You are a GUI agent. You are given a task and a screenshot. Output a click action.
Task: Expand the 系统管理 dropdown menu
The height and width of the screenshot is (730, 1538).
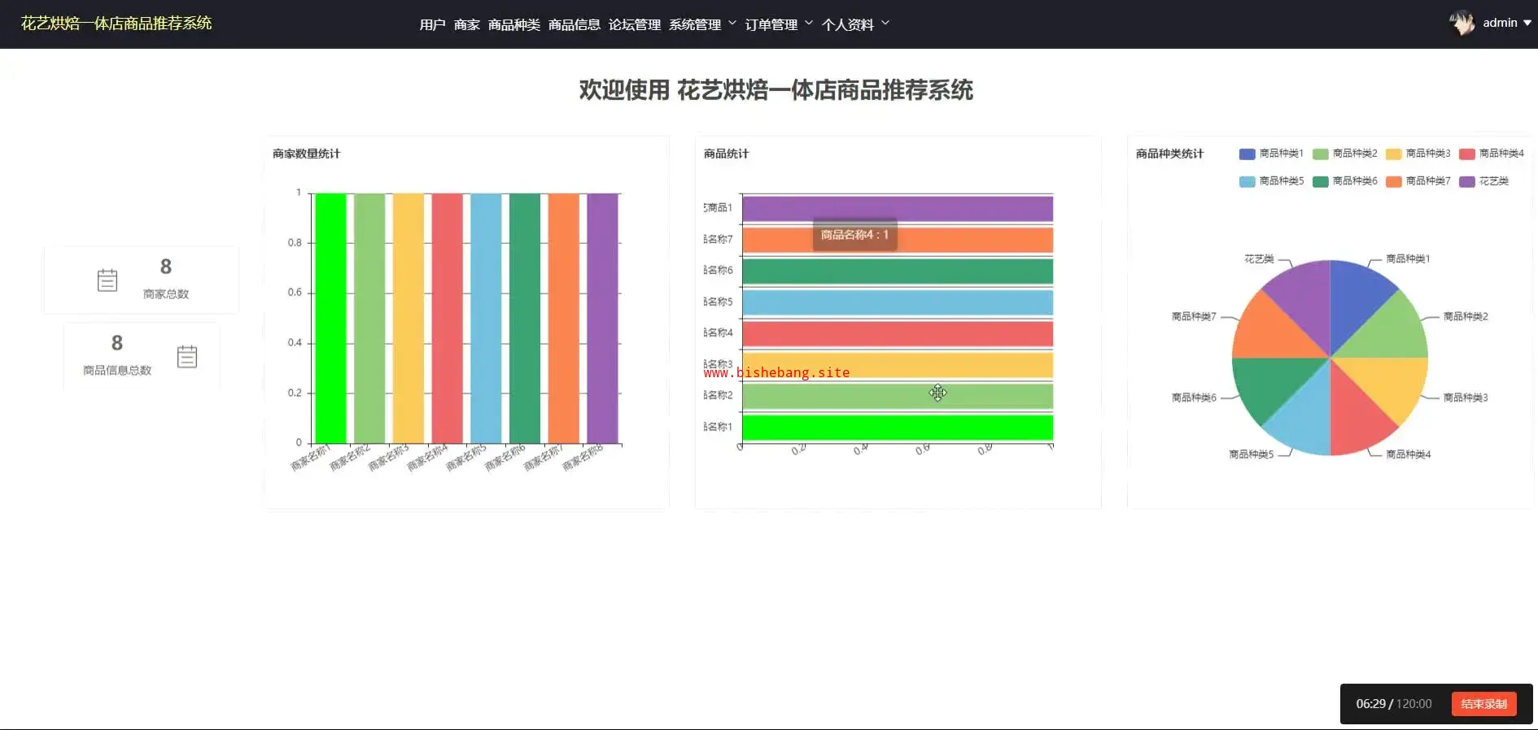[x=702, y=24]
